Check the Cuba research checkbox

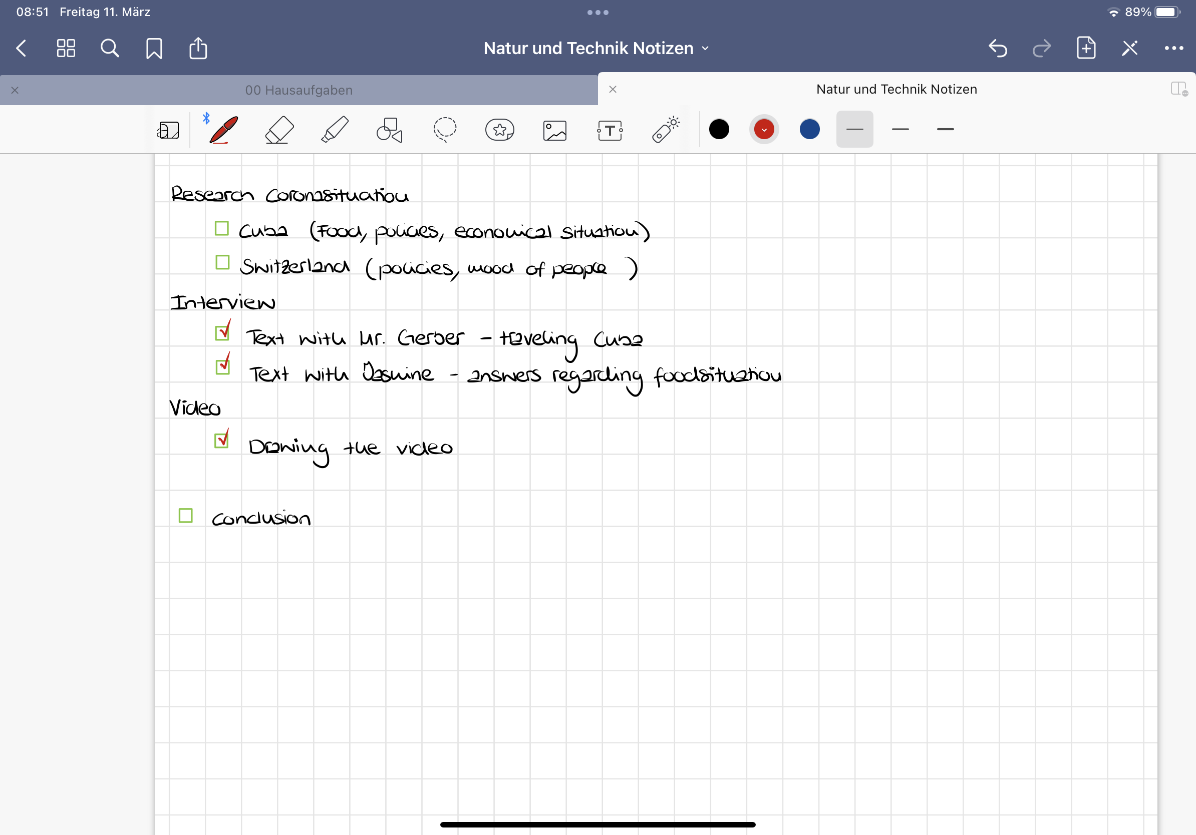(x=221, y=228)
